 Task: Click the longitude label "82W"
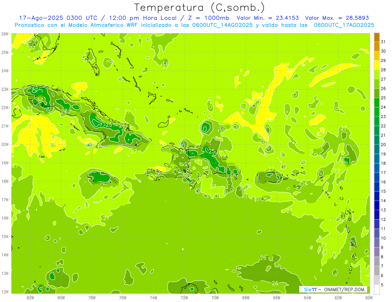pos(30,298)
